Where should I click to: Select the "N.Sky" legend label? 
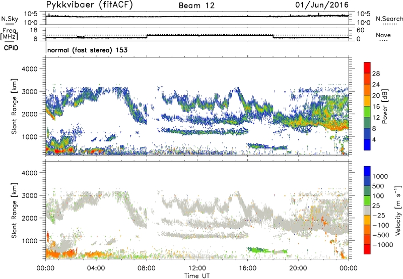click(10, 19)
